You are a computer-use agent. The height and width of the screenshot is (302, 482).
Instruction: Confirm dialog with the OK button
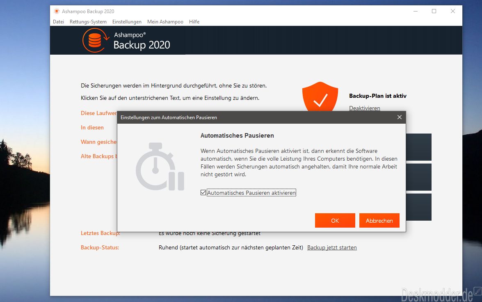point(335,220)
